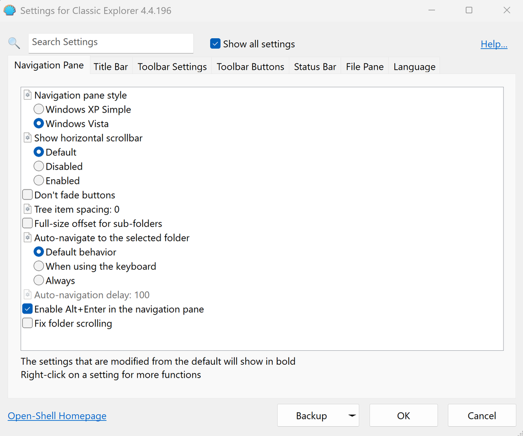Toggle the Show all settings checkbox

(215, 44)
